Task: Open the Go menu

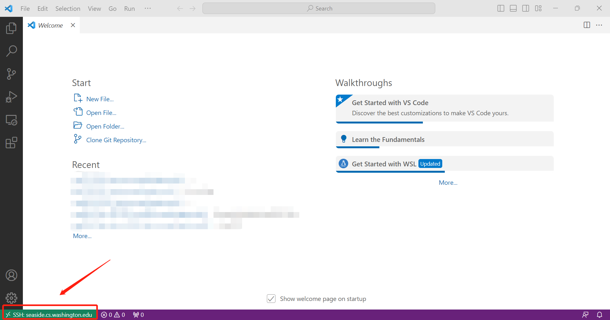Action: (x=112, y=9)
